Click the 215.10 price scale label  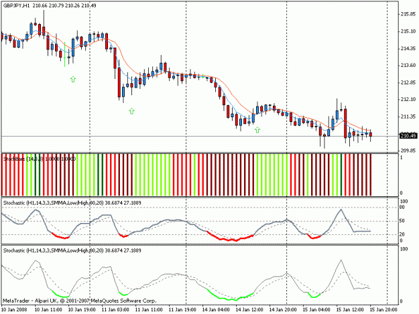[x=408, y=31]
